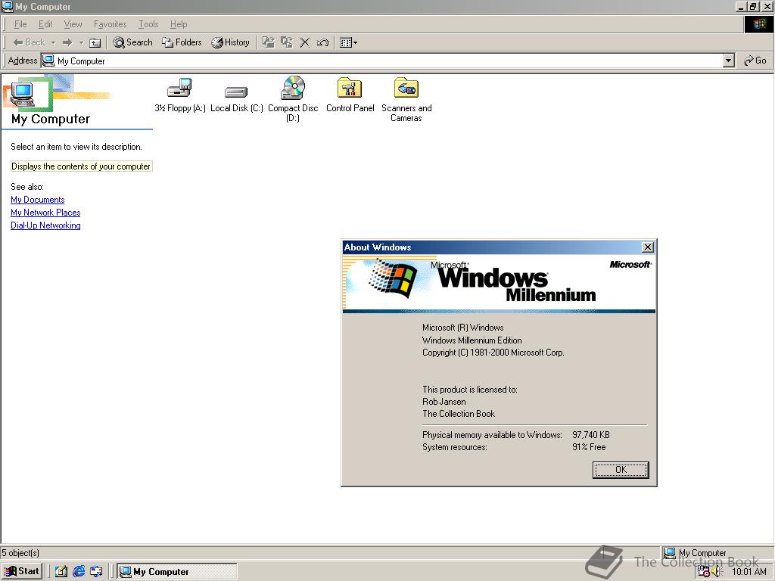The height and width of the screenshot is (581, 775).
Task: Go up one folder level icon
Action: (x=95, y=42)
